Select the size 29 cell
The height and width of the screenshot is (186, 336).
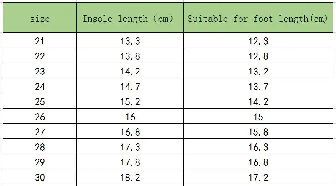(40, 162)
